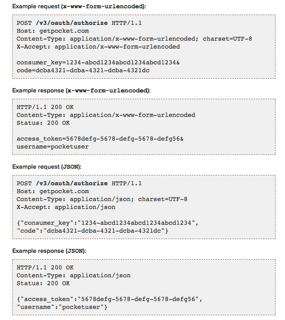The height and width of the screenshot is (320, 285).
Task: Click the access_token=5678defg urlencoded response line
Action: pyautogui.click(x=100, y=139)
